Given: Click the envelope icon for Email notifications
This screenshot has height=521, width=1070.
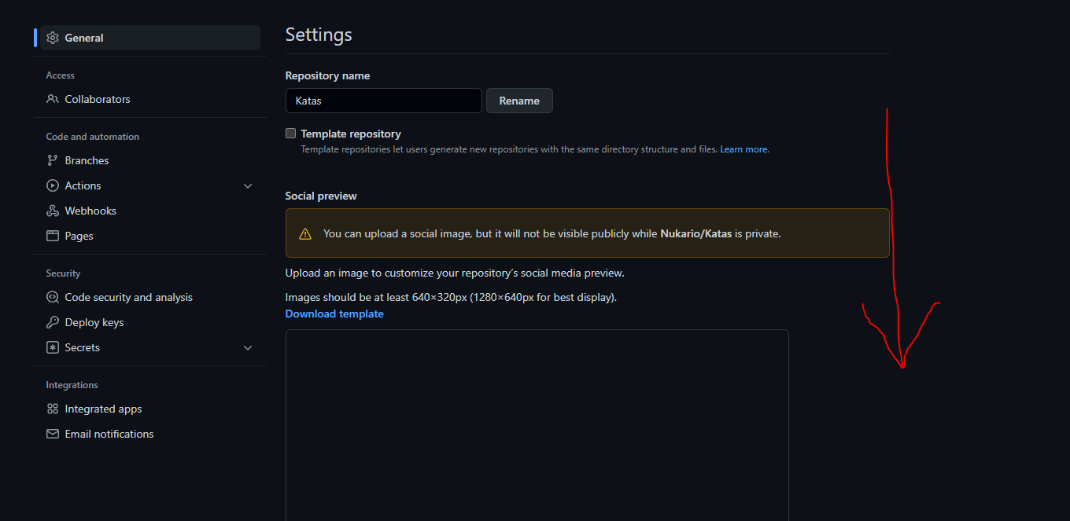Looking at the screenshot, I should [53, 434].
